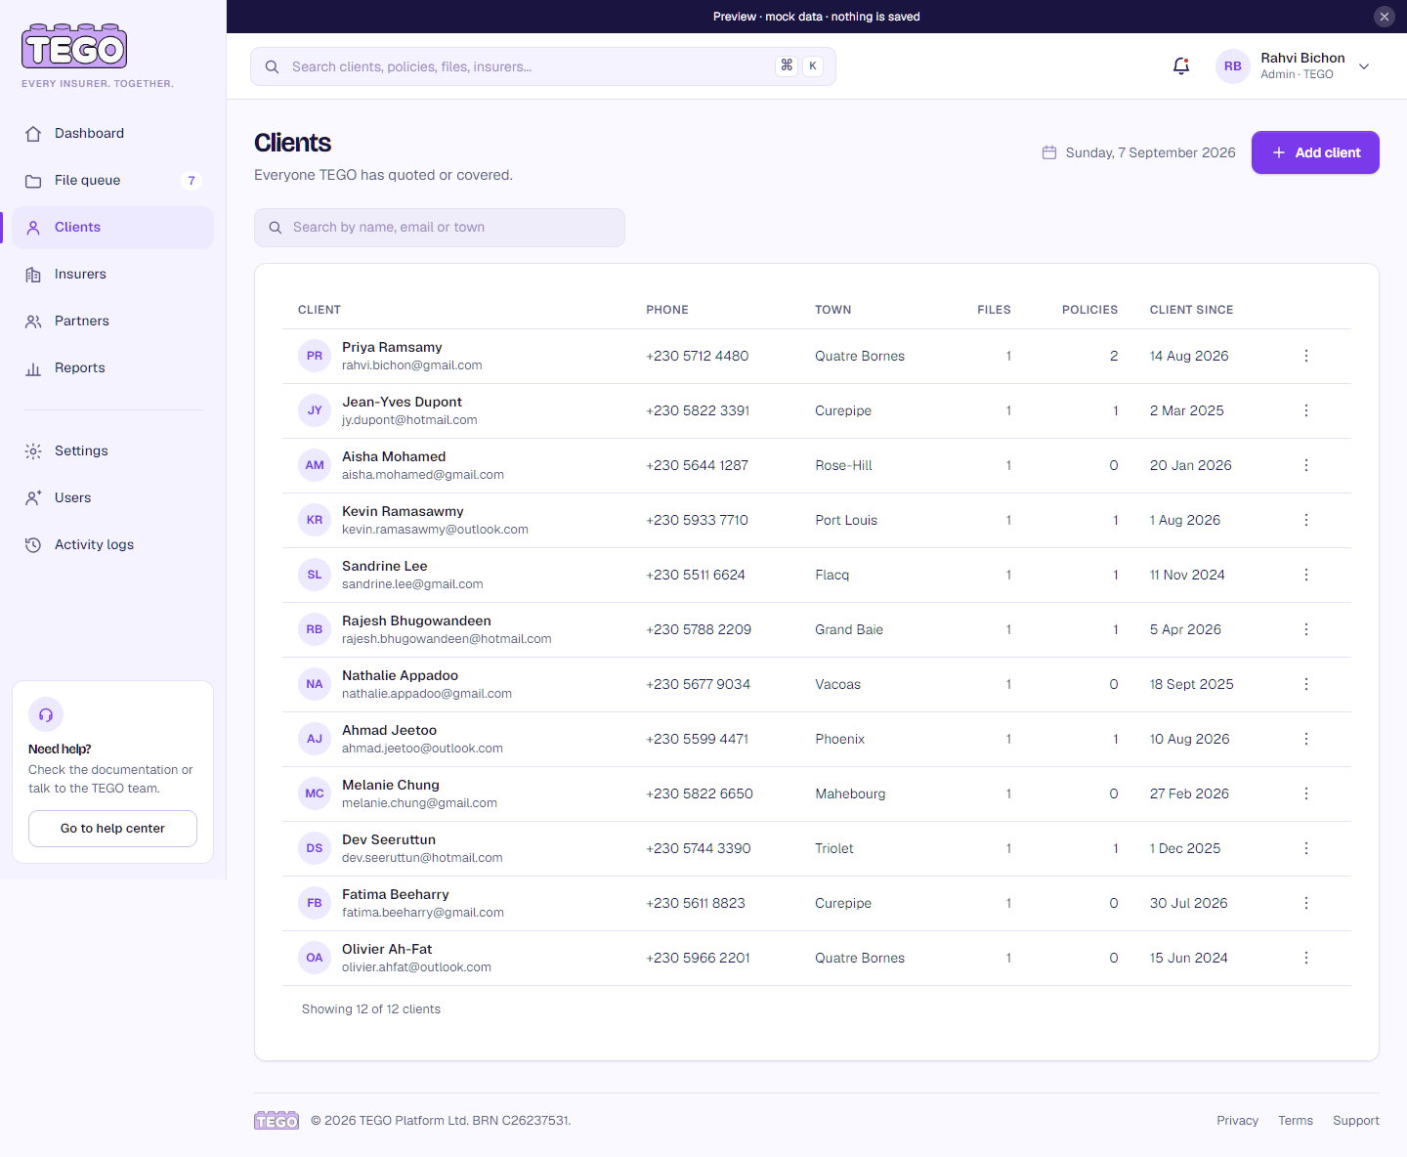Select Clients in sidebar
The height and width of the screenshot is (1157, 1407).
pos(113,228)
